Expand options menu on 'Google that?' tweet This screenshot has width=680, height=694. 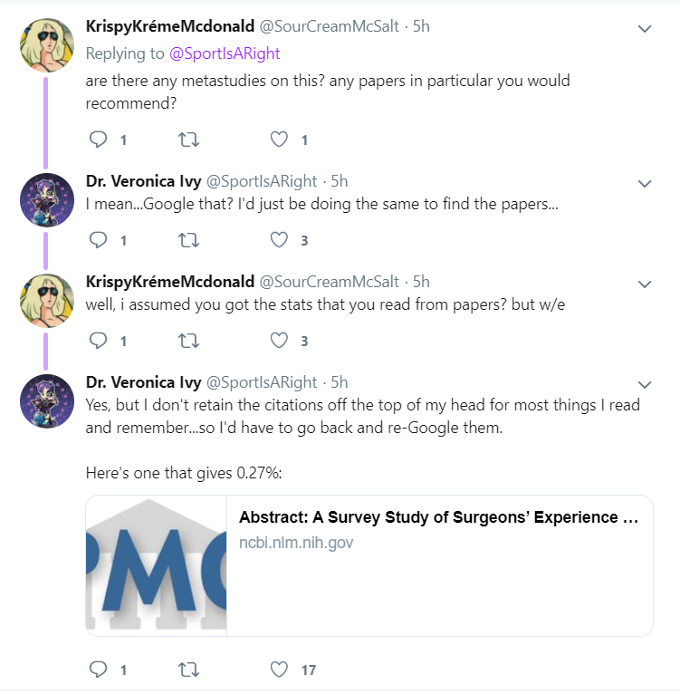[645, 184]
